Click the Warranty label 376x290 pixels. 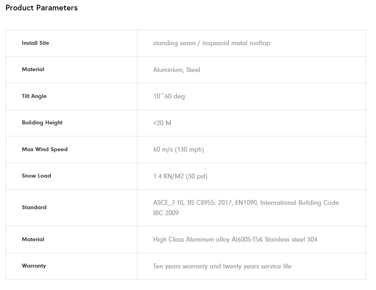coord(34,266)
